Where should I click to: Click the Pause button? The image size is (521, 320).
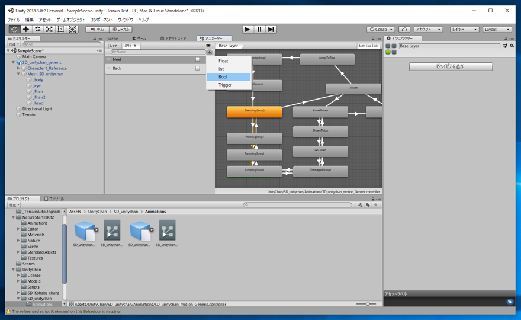259,29
